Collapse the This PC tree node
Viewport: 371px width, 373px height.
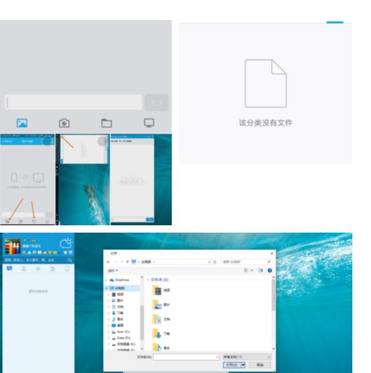point(106,288)
